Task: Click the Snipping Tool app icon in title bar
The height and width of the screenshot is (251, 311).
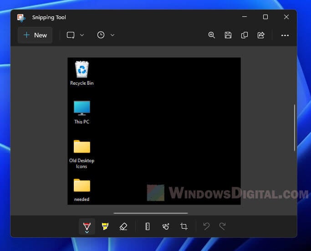Action: coord(21,18)
